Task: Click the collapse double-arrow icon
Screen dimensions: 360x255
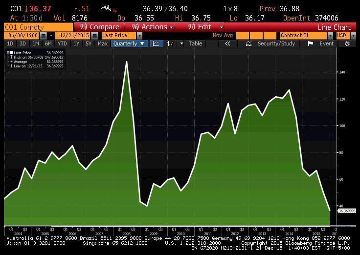Action: (227, 43)
